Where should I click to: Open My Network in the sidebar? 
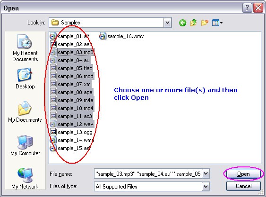pos(25,178)
